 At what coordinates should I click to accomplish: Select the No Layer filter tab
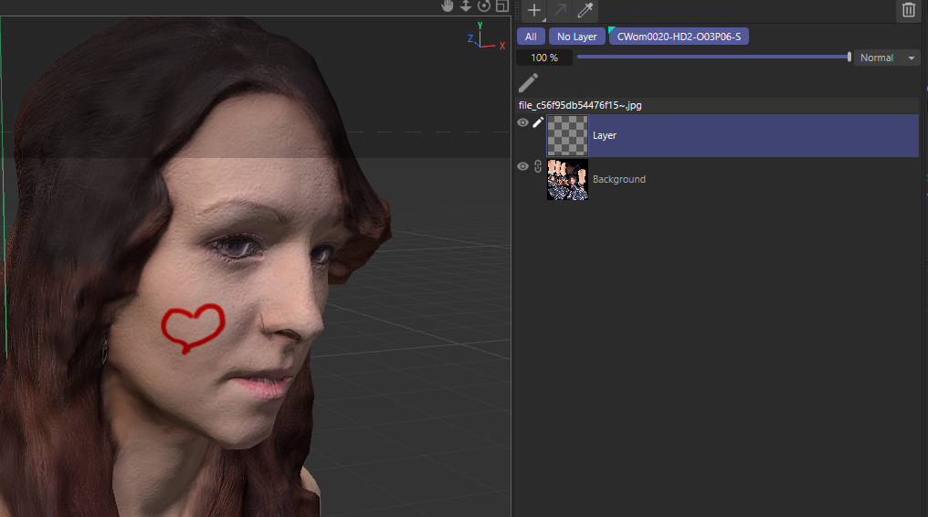click(x=577, y=37)
